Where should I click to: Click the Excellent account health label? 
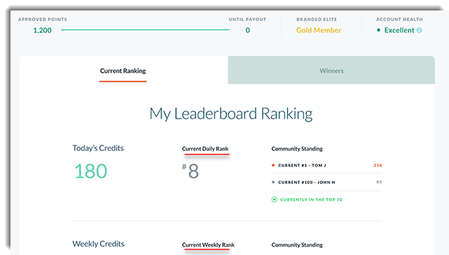pyautogui.click(x=399, y=30)
